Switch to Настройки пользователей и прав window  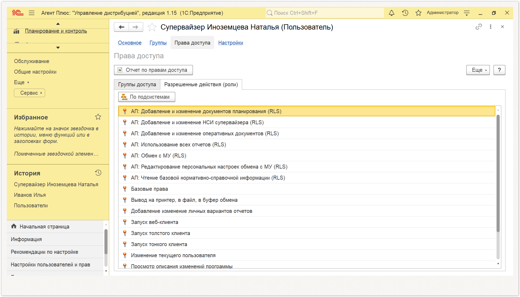click(55, 265)
